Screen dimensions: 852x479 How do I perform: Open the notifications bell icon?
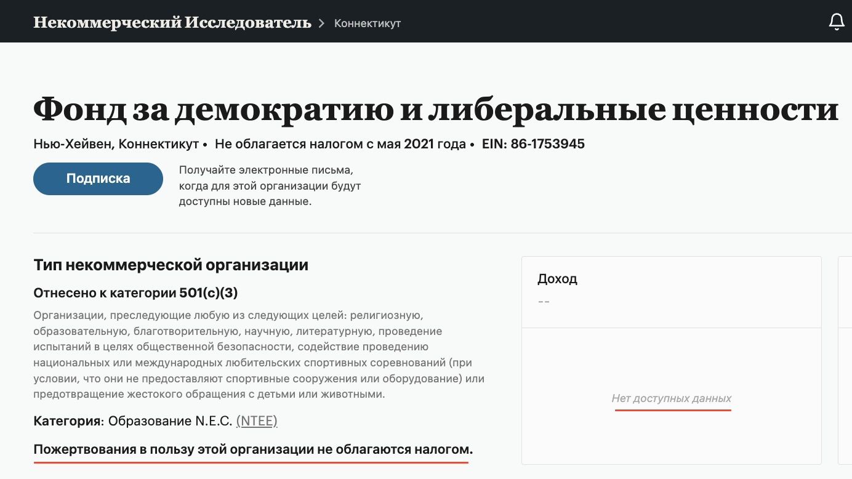[837, 22]
